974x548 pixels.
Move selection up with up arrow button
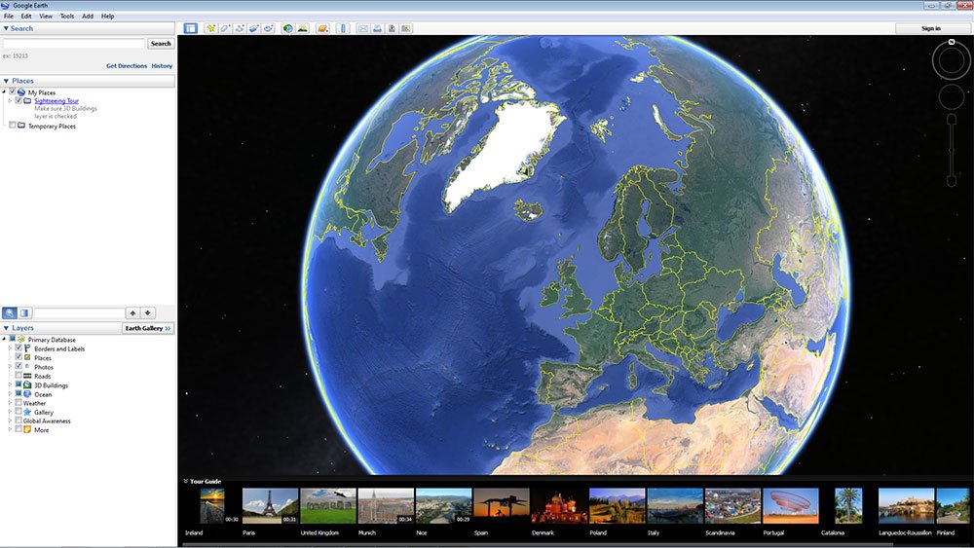132,312
